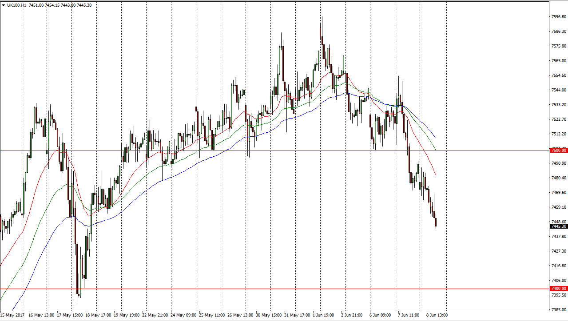This screenshot has height=321, width=568.
Task: Select the red 7400.00 price level tag
Action: [558, 289]
